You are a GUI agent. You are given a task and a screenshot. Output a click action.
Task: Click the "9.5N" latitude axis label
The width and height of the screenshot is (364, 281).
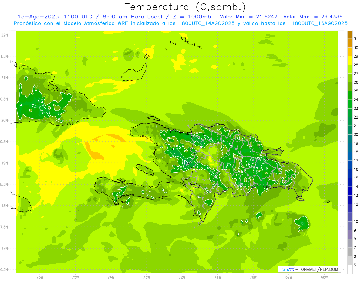(5, 142)
